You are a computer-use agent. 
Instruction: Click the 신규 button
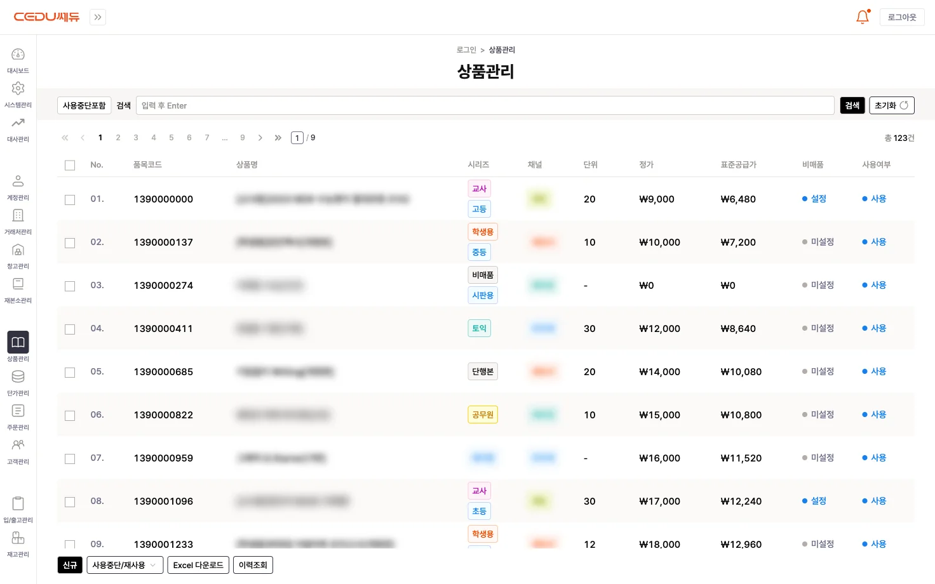70,565
